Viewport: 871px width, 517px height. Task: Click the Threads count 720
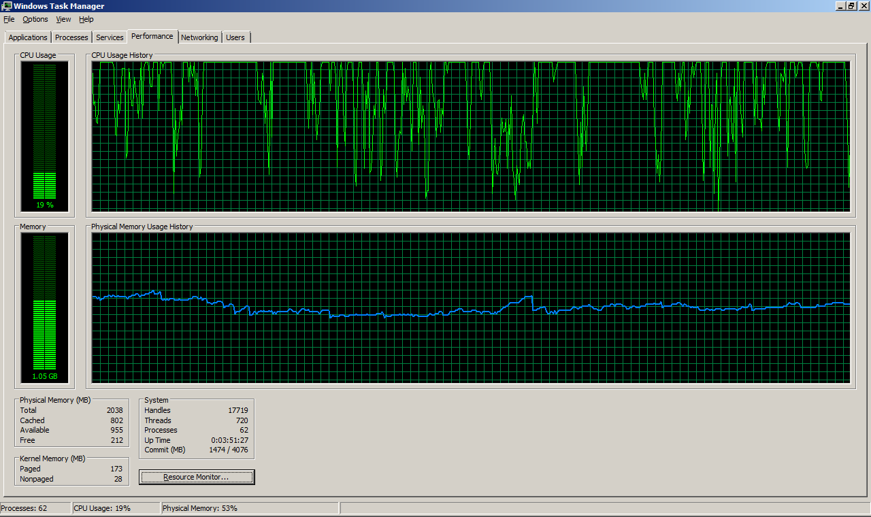(x=242, y=420)
